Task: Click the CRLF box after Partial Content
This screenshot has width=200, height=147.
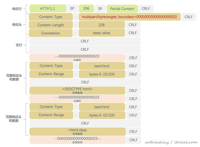Action: click(x=146, y=9)
